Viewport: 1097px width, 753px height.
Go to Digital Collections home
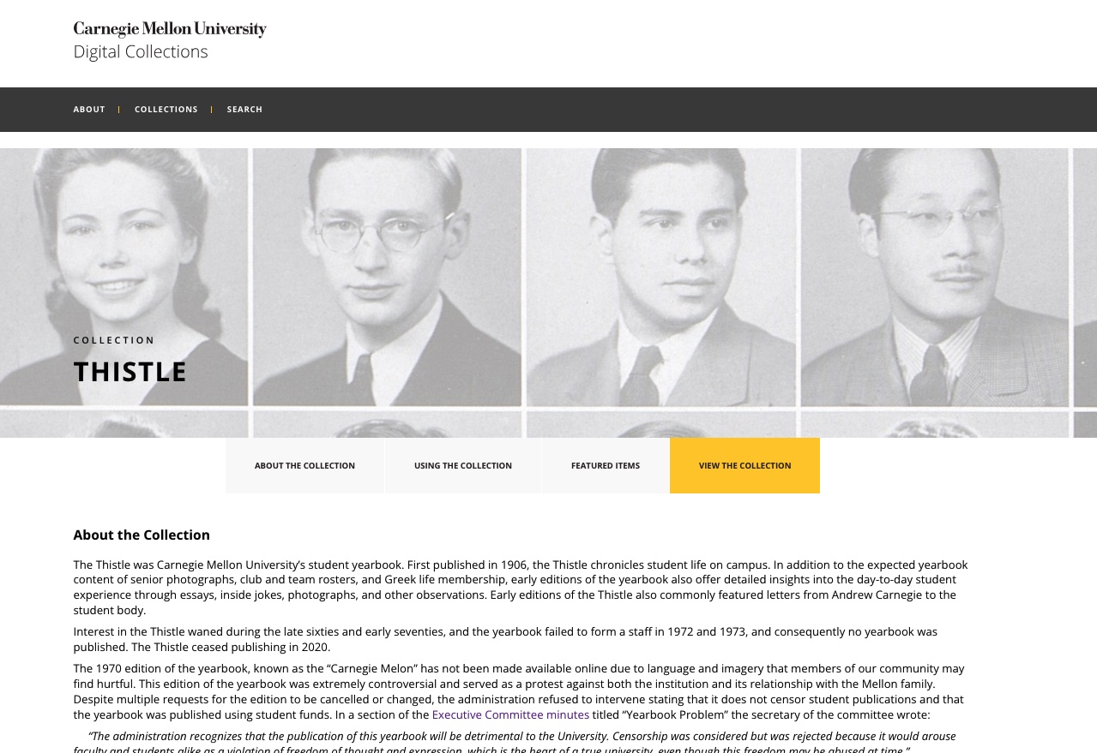coord(141,51)
